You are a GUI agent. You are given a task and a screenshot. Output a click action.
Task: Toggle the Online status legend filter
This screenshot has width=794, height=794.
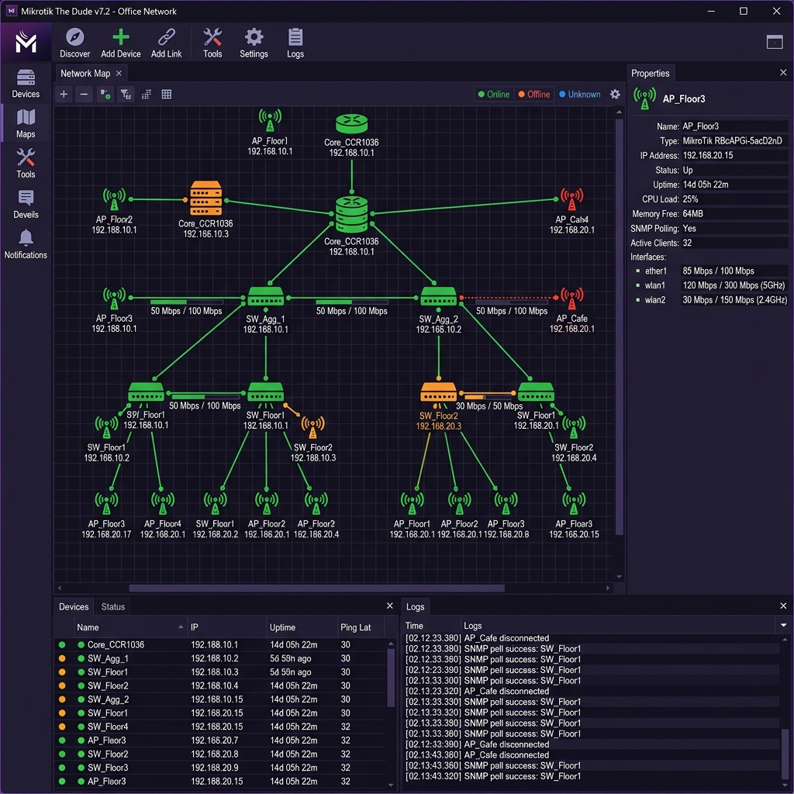click(x=493, y=94)
